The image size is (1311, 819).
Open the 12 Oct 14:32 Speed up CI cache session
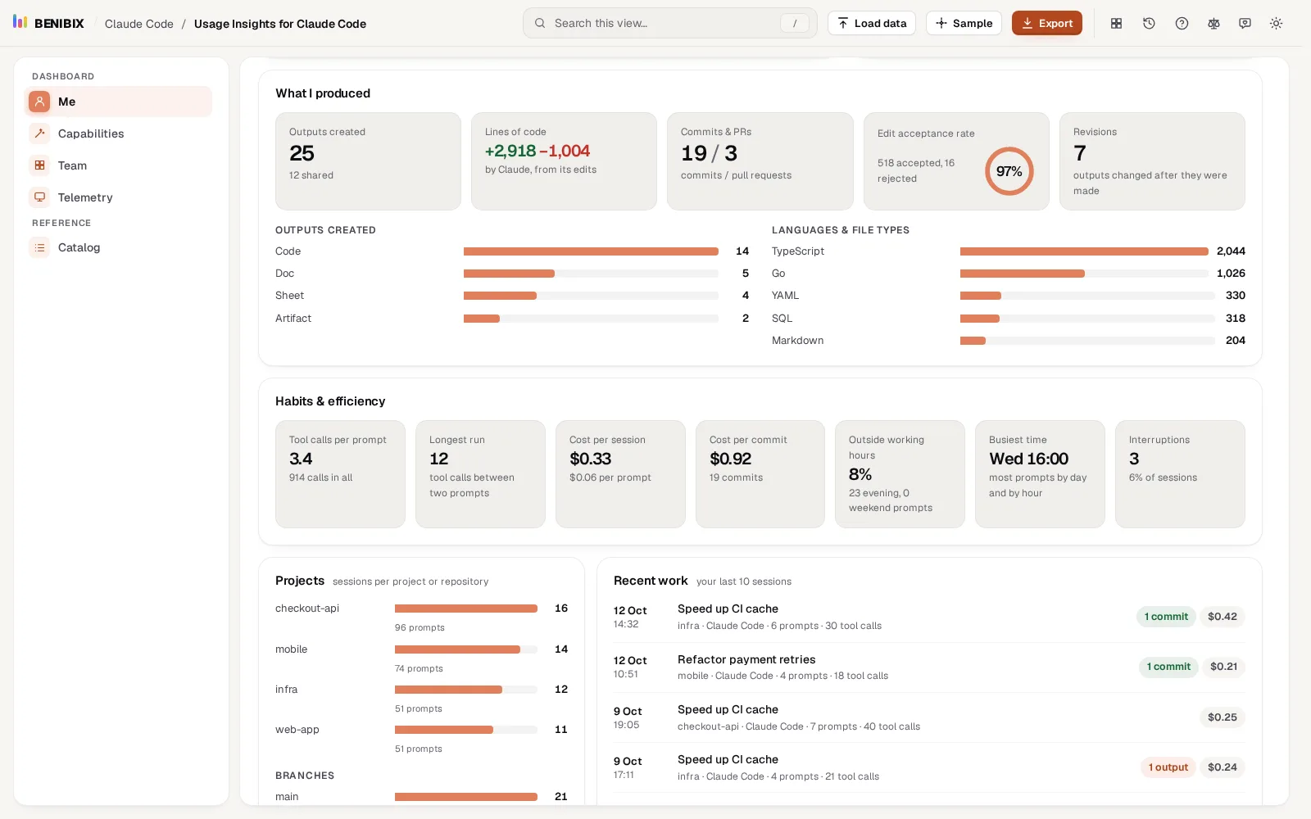tap(929, 617)
